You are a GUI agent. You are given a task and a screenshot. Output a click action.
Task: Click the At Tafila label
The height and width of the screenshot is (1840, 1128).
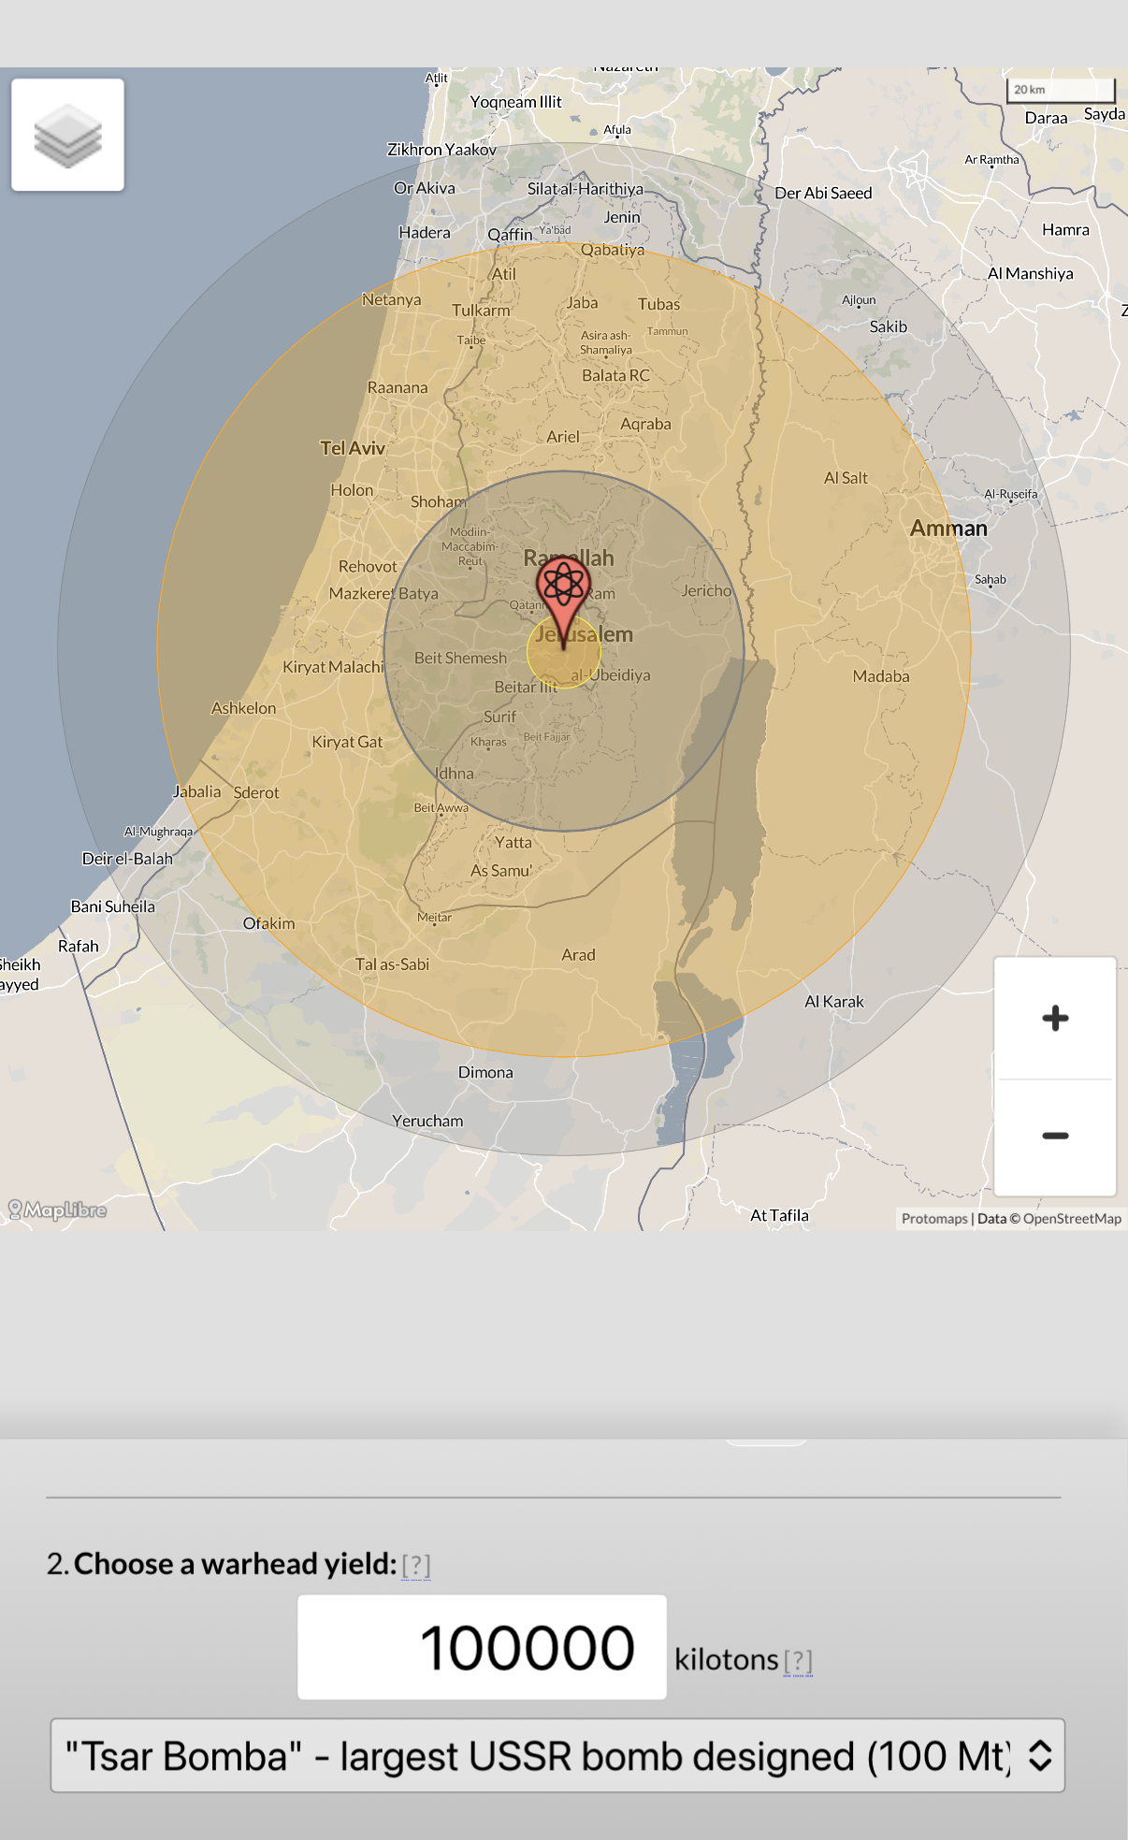779,1215
